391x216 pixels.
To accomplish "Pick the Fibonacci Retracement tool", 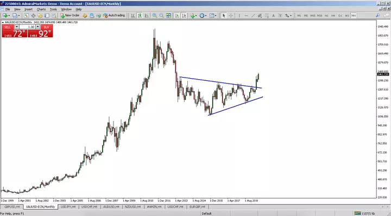I will point(267,15).
